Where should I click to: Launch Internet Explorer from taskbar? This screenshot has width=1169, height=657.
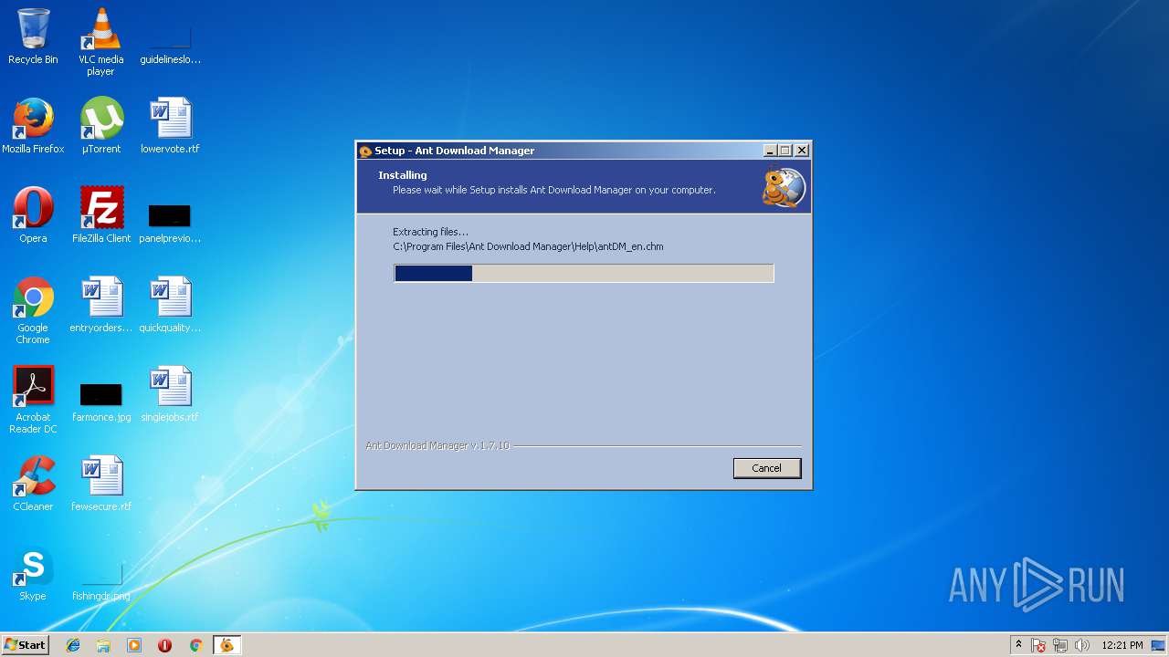point(73,645)
